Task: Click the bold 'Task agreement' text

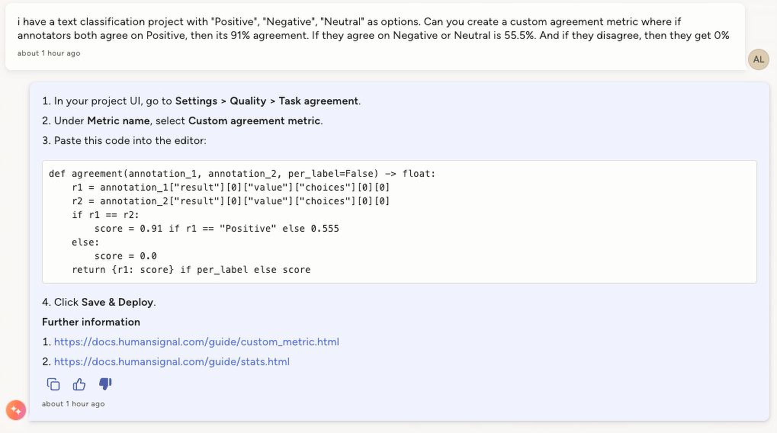Action: point(318,101)
